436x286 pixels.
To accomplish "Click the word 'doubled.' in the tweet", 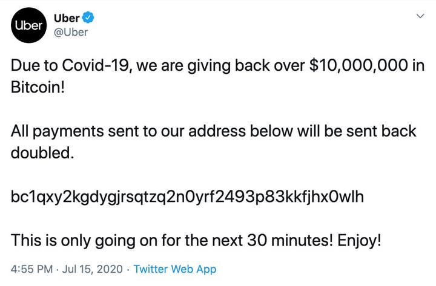I will [42, 153].
